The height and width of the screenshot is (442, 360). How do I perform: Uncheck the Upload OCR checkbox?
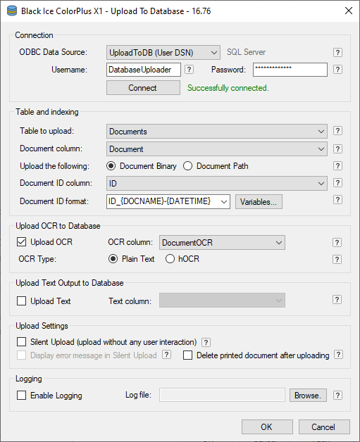(21, 242)
